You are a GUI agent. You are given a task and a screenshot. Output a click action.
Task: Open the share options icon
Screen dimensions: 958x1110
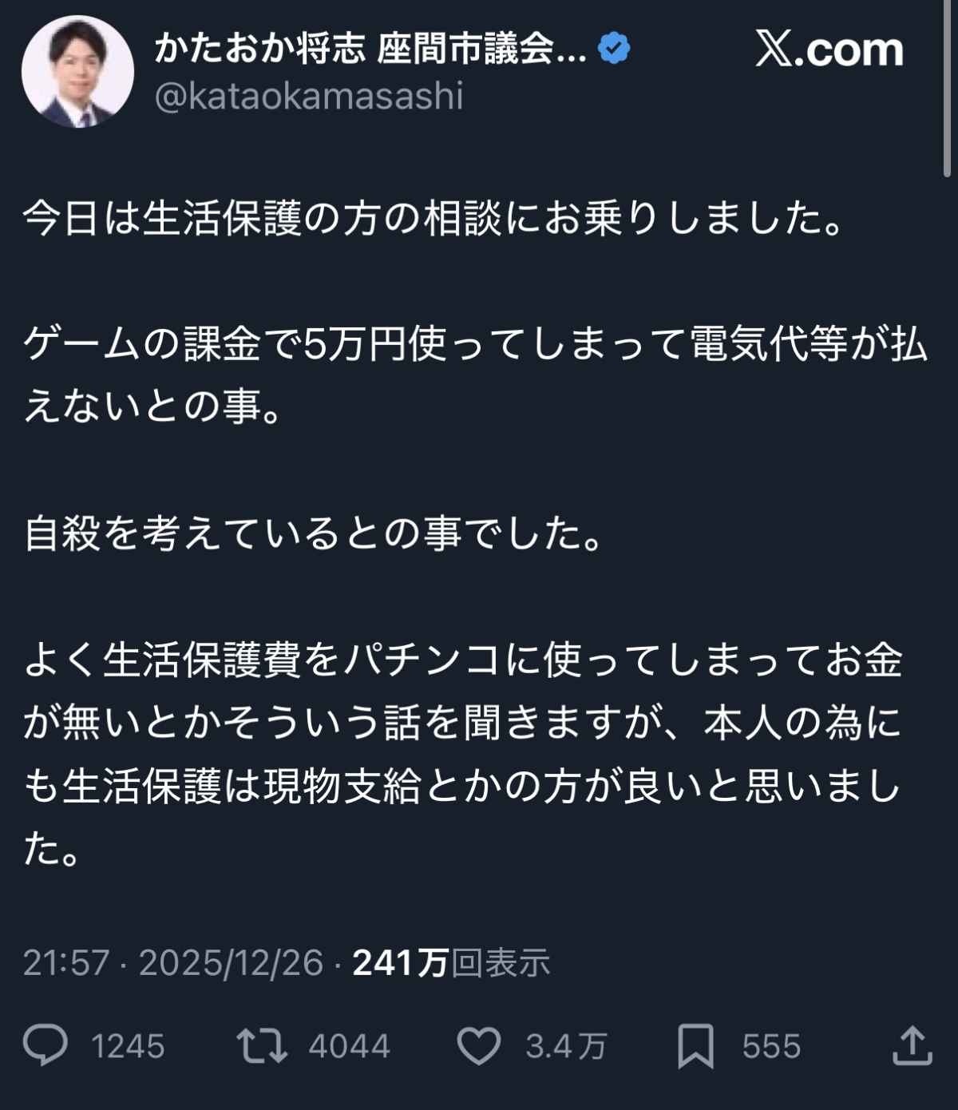click(x=912, y=1045)
